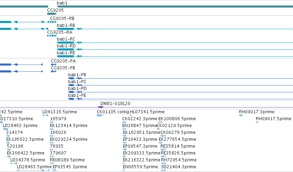Image resolution: width=293 pixels, height=172 pixels.
Task: Select the bab1-PE protein label
Action: point(77,95)
